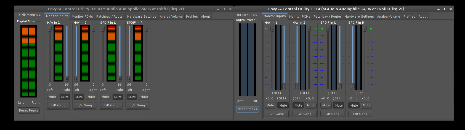The image size is (465, 130).
Task: Mute SPDIF In L left channel in 1.0.4 window
Action: click(326, 105)
